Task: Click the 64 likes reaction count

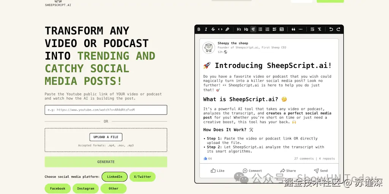Action: point(208,159)
